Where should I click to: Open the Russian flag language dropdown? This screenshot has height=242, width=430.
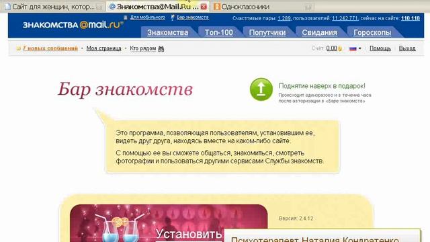tap(355, 48)
